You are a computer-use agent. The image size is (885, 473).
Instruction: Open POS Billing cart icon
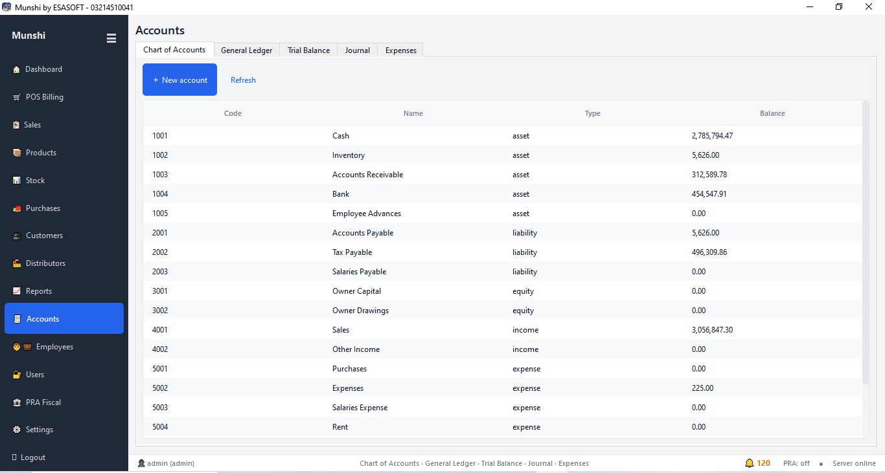tap(17, 97)
